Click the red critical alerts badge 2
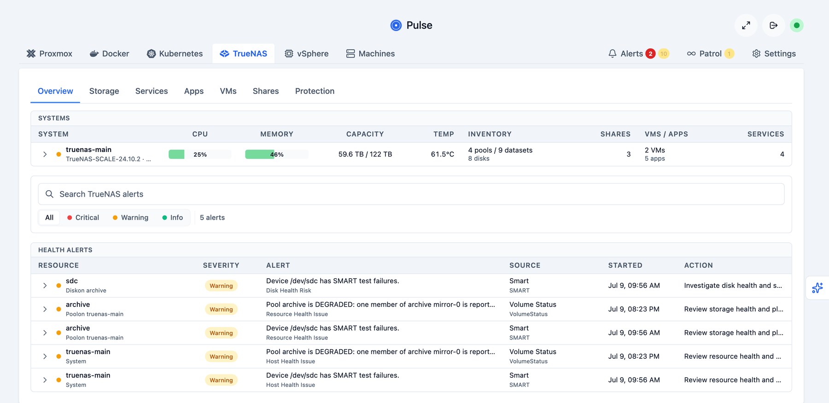 click(650, 54)
